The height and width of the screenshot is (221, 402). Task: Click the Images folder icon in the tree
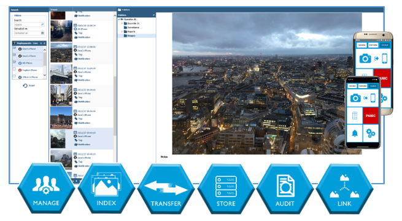[x=125, y=36]
